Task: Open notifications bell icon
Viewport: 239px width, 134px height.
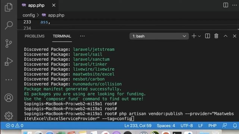Action: tap(235, 125)
